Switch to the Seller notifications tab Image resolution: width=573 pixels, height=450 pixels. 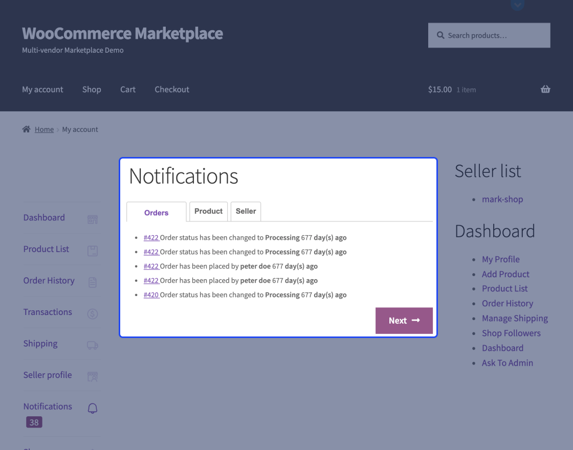coord(246,211)
